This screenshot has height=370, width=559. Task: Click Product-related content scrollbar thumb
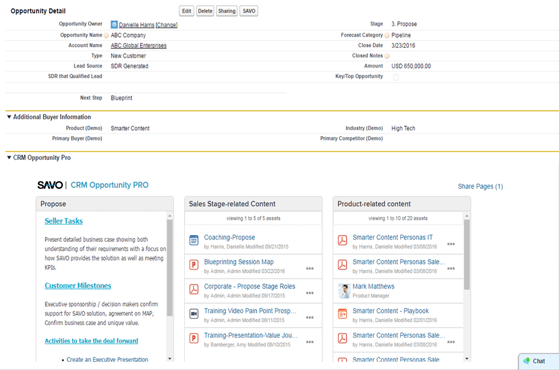point(467,255)
